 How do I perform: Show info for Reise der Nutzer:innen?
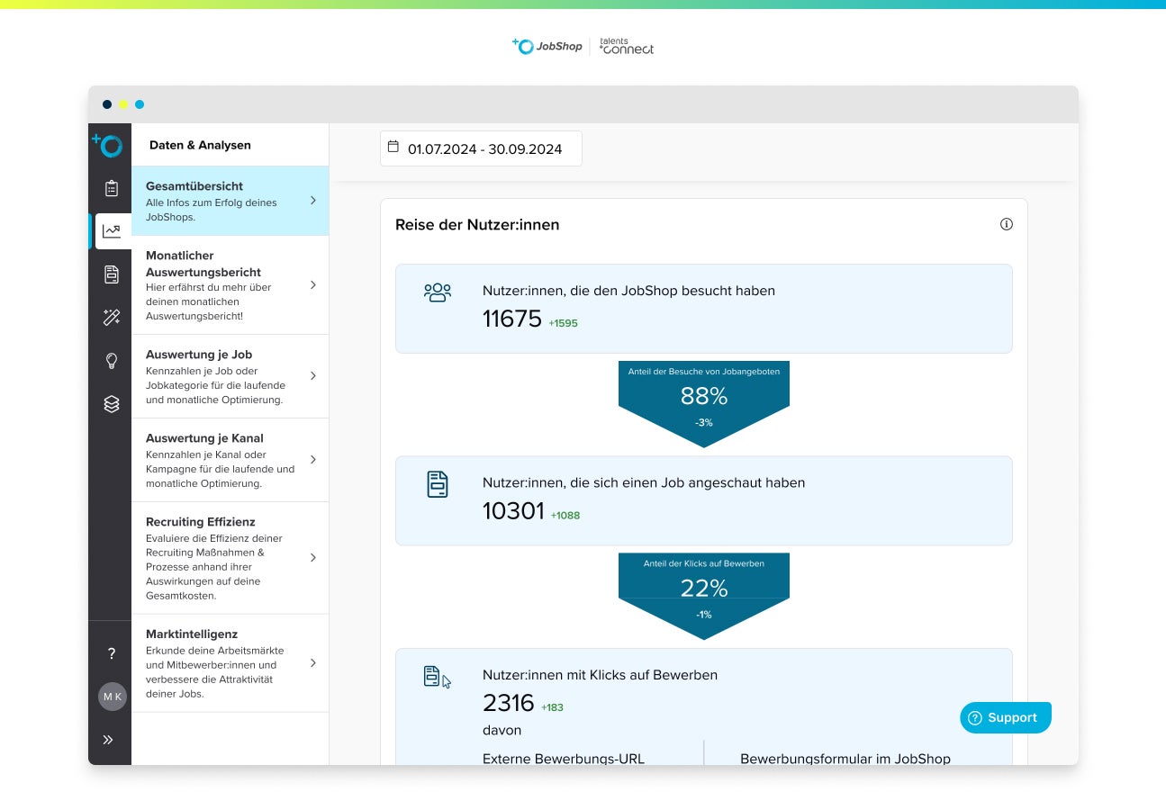pyautogui.click(x=1006, y=224)
